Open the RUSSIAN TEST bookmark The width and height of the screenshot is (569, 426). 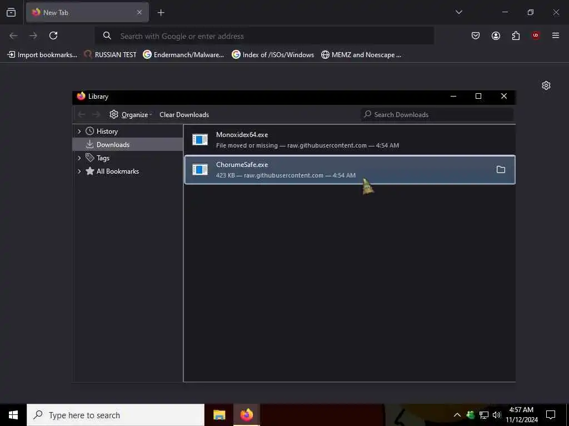[110, 55]
